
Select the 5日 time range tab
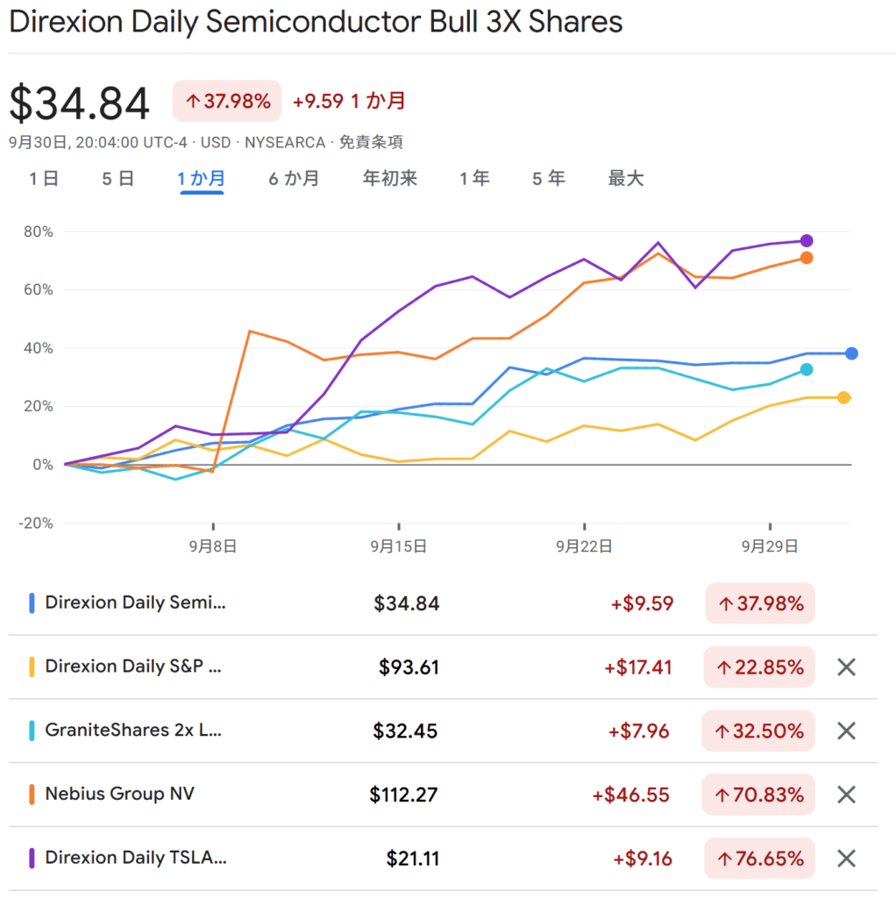coord(117,179)
